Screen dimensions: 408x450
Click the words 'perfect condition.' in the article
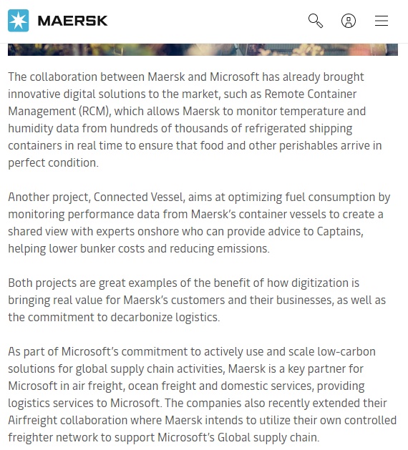(x=53, y=163)
